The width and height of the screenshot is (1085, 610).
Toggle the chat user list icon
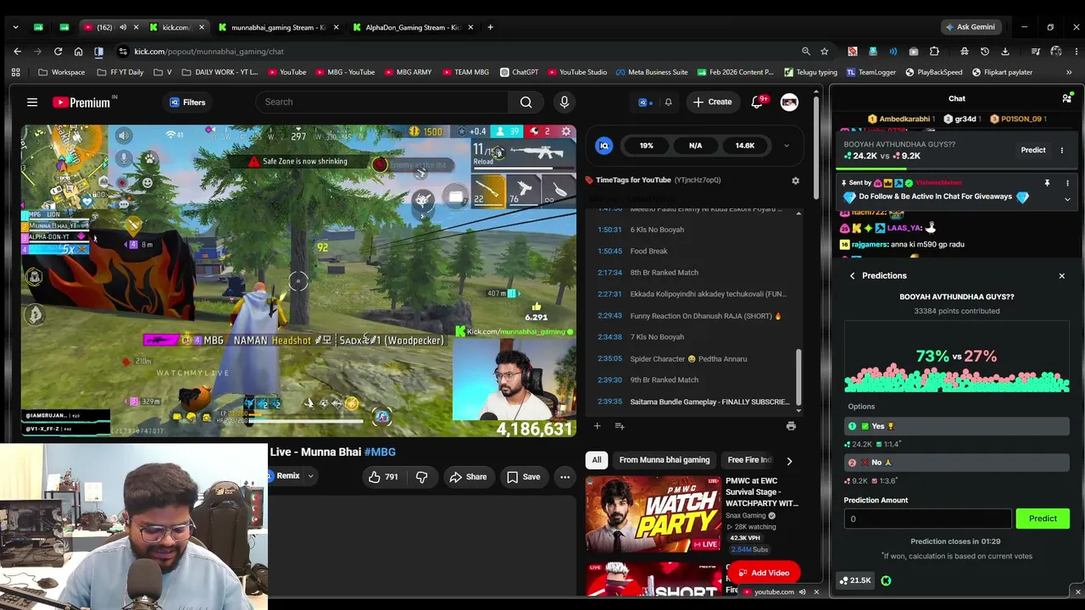point(1066,98)
